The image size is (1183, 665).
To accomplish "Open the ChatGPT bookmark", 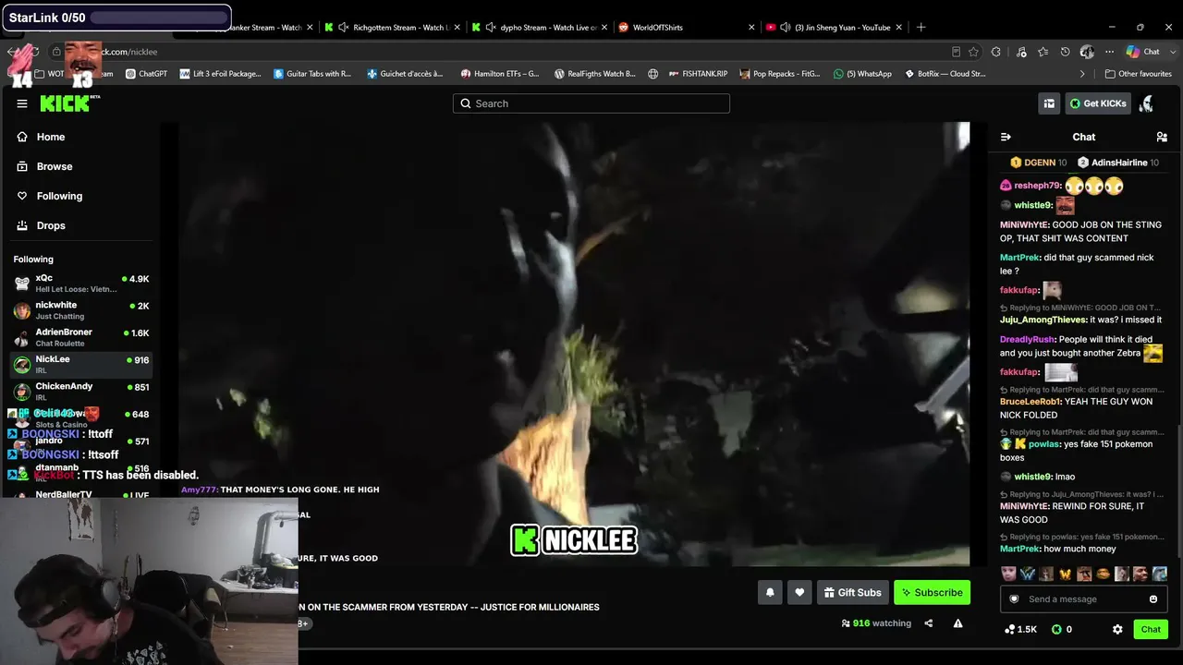I will point(146,74).
